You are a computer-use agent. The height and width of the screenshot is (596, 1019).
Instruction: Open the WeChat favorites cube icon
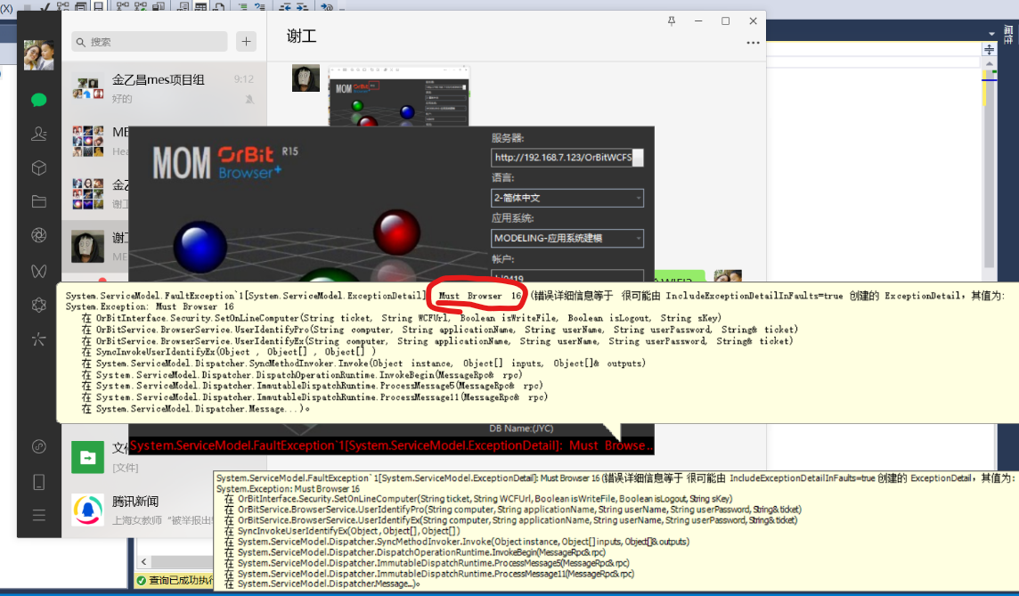coord(39,167)
